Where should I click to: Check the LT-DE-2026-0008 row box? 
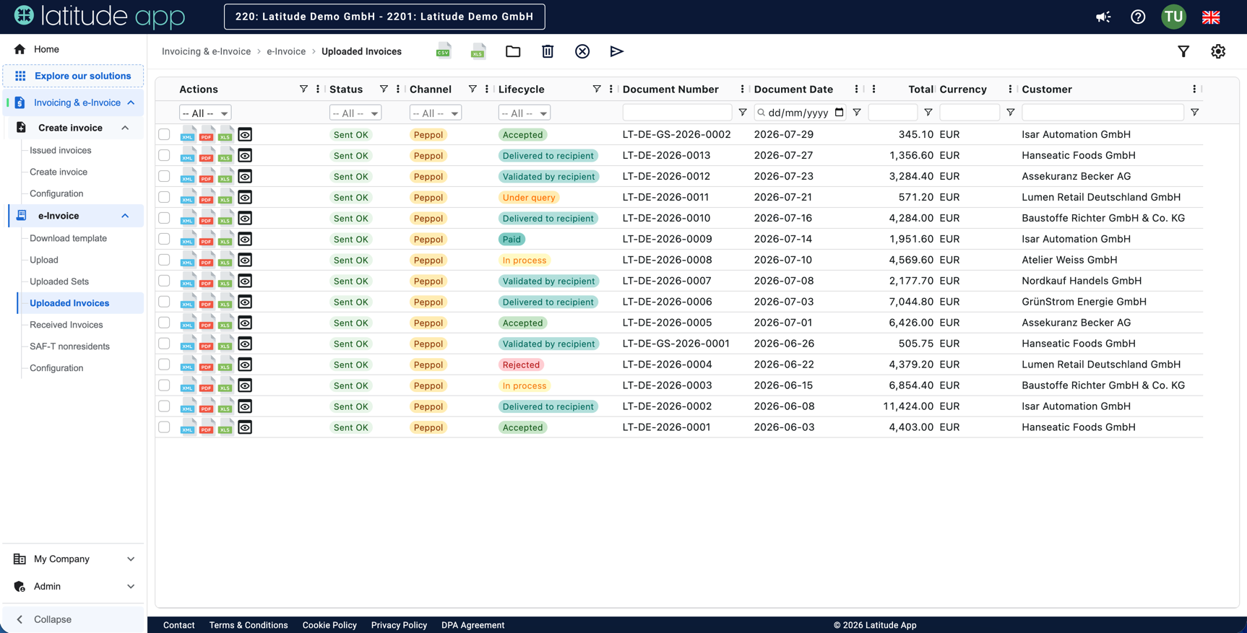165,260
